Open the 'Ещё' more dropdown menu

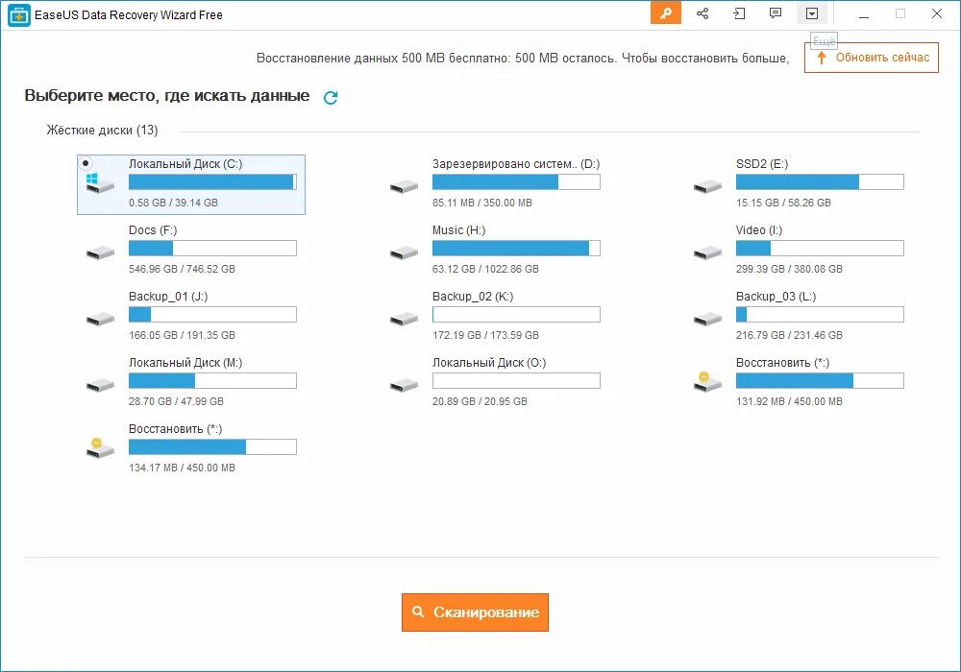[812, 13]
